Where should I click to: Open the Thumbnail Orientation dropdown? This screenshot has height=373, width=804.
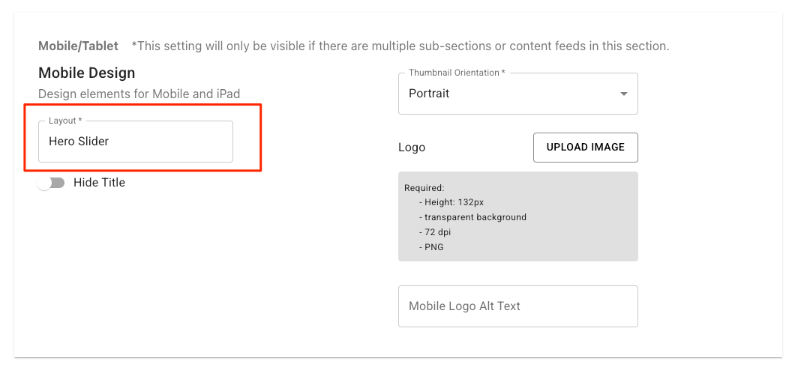(x=518, y=94)
